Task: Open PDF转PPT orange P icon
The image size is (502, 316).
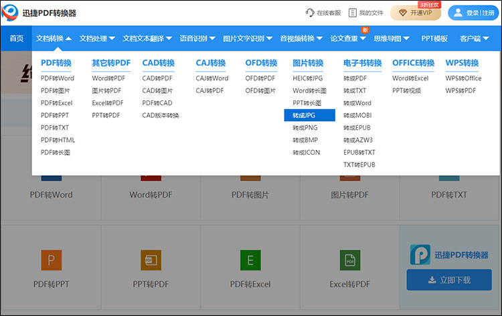Action: point(52,260)
